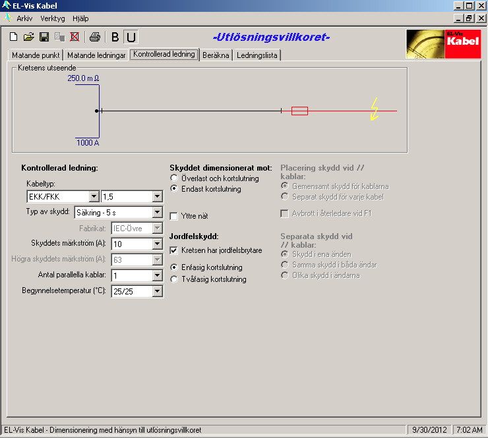Click the Save floppy disk icon
Screen dimensions: 488x438
point(44,37)
